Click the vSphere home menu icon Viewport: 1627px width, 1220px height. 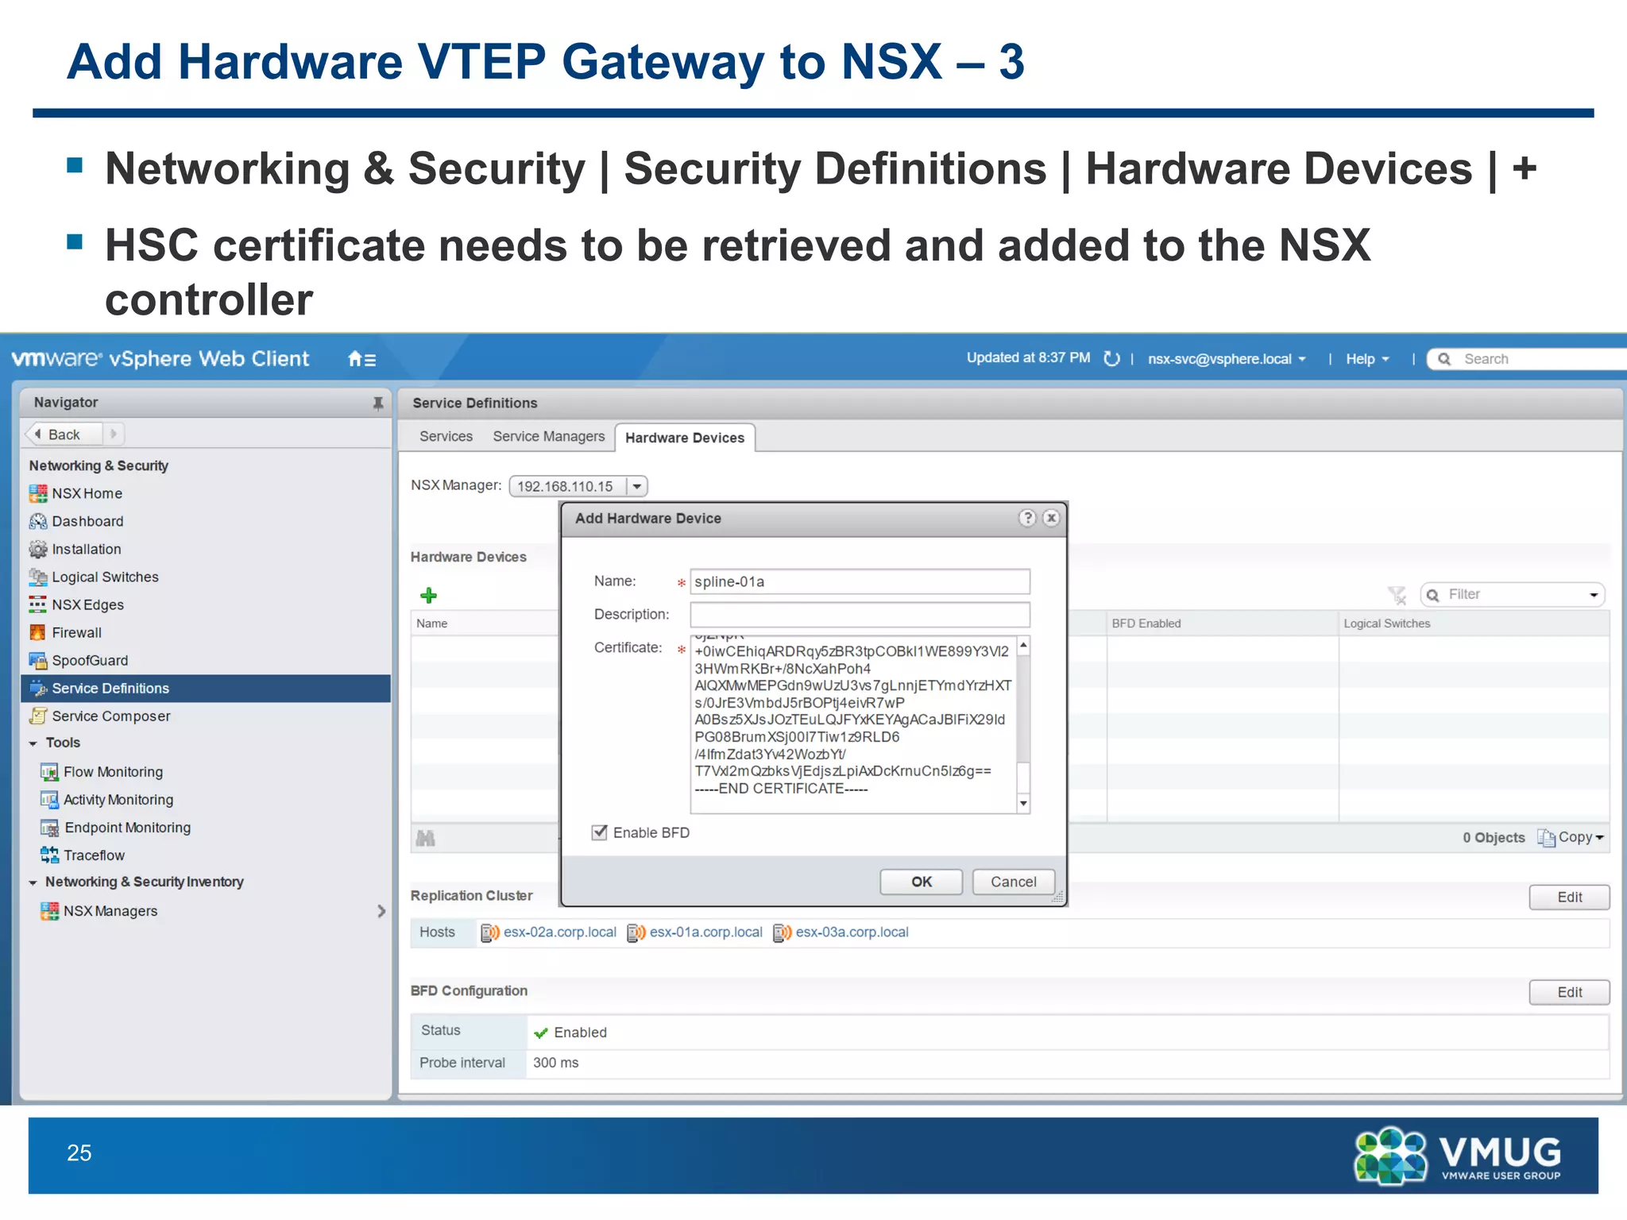click(361, 359)
